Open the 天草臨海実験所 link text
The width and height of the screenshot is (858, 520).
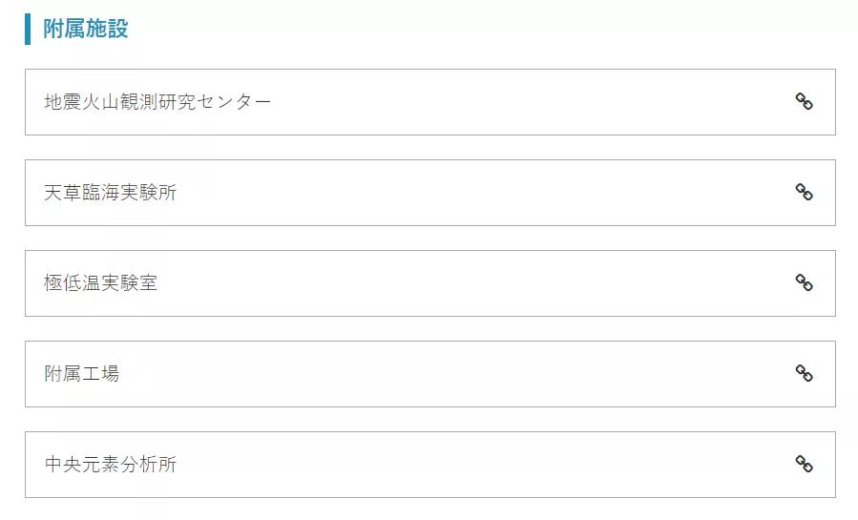(111, 193)
